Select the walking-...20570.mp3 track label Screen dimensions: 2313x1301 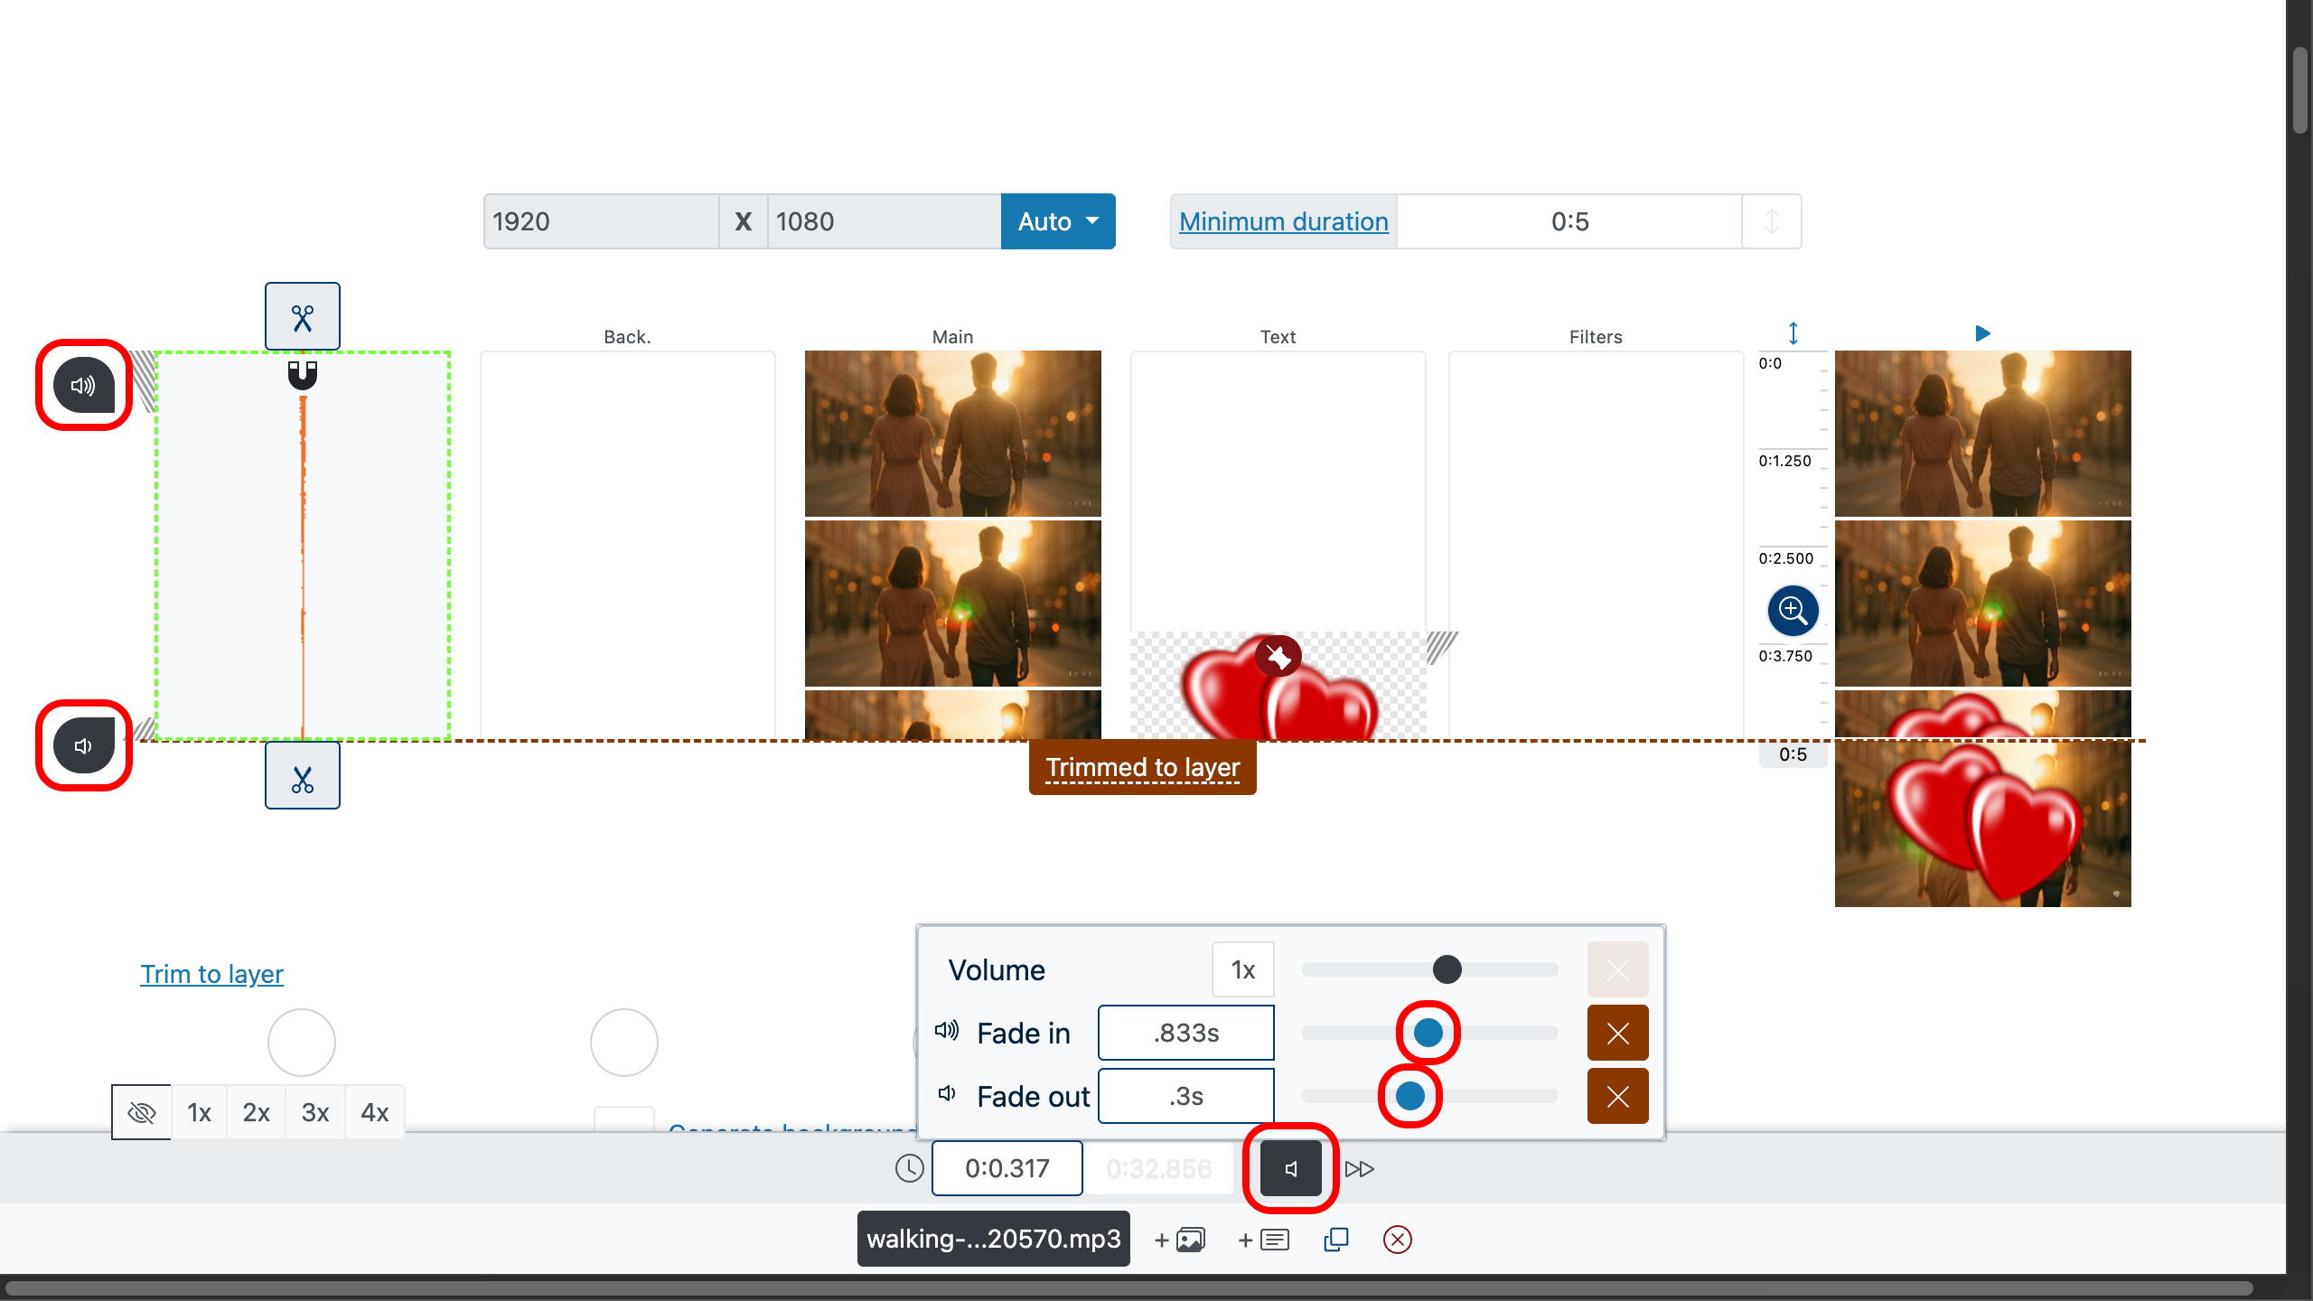click(x=992, y=1239)
